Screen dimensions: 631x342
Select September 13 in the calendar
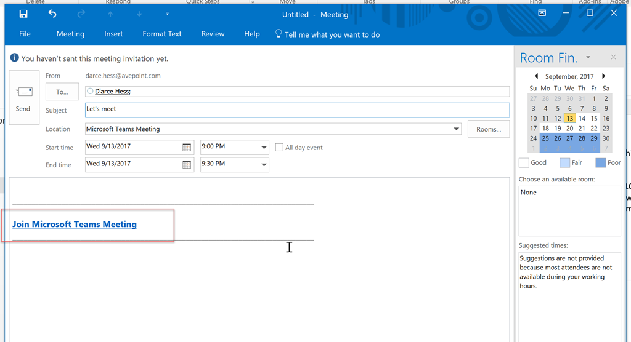[569, 119]
